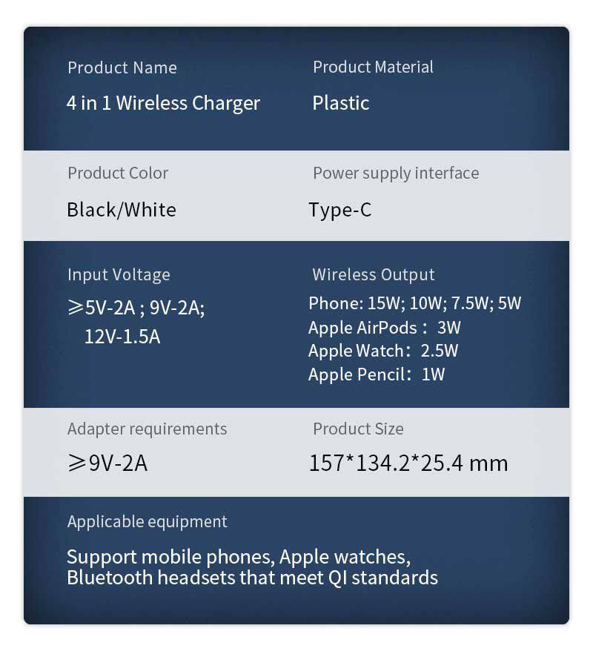The width and height of the screenshot is (593, 657).
Task: Click the "Product Material" heading
Action: point(373,67)
